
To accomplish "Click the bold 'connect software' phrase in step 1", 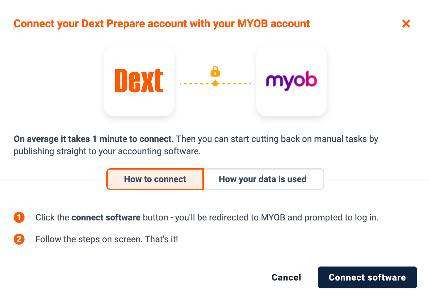I will coord(106,217).
